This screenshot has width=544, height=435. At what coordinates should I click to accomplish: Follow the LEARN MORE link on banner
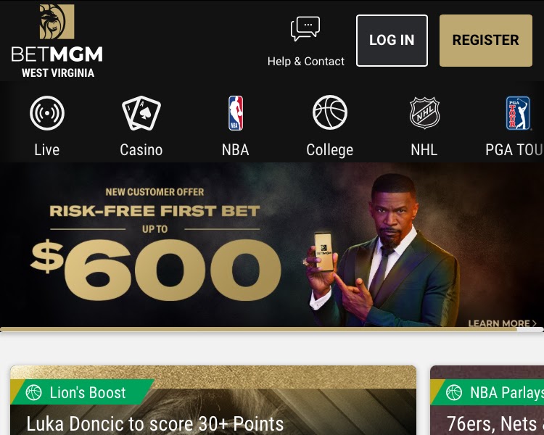[x=499, y=323]
